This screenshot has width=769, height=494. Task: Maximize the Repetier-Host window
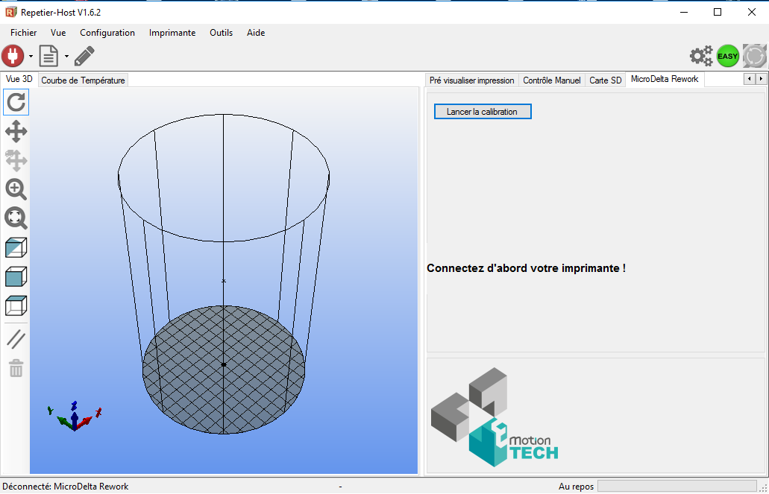(718, 12)
